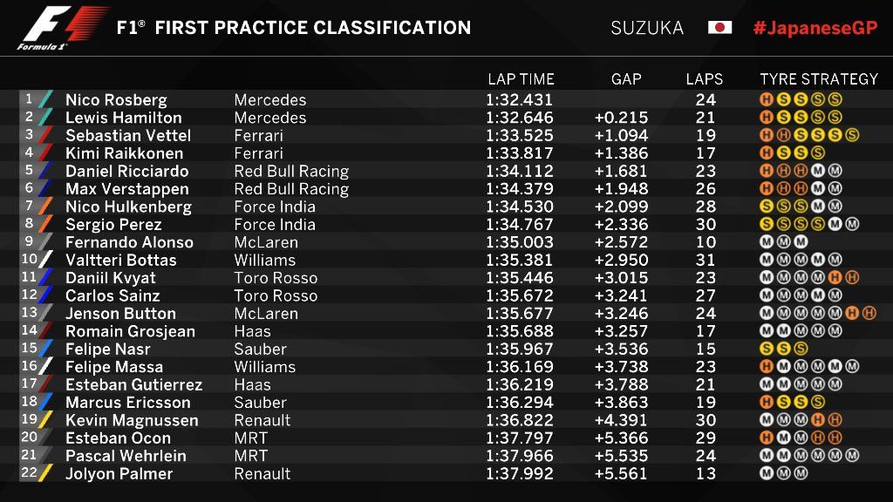Open the #JapaneseGP hashtag
Screen dimensions: 893x502
click(815, 27)
